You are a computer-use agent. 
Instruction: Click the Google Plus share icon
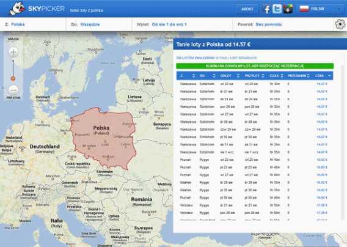tap(288, 9)
